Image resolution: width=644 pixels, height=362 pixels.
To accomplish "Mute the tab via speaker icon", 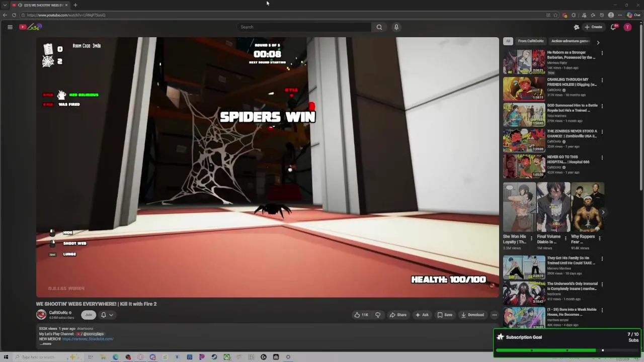I will point(20,5).
